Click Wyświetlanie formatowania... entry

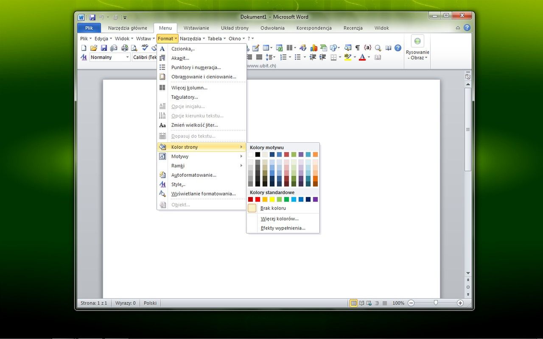(x=202, y=194)
